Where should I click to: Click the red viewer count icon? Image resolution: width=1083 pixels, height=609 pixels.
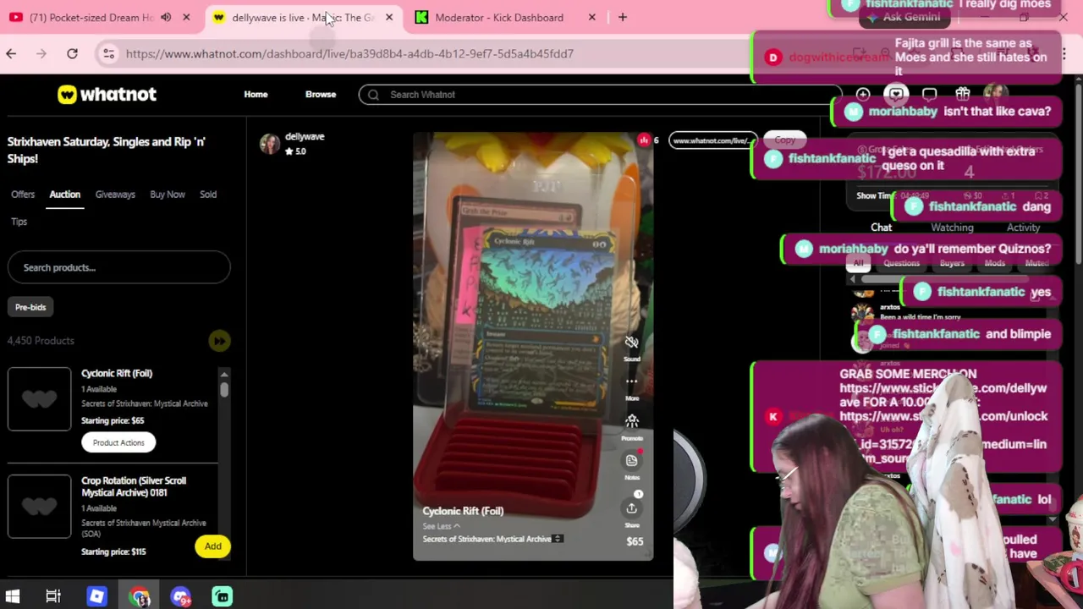coord(644,140)
